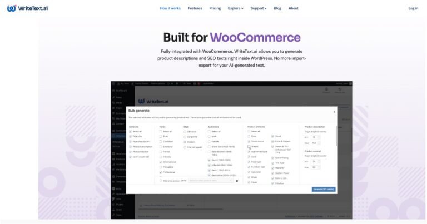
Task: Check the Weight product attribute
Action: [x=249, y=146]
